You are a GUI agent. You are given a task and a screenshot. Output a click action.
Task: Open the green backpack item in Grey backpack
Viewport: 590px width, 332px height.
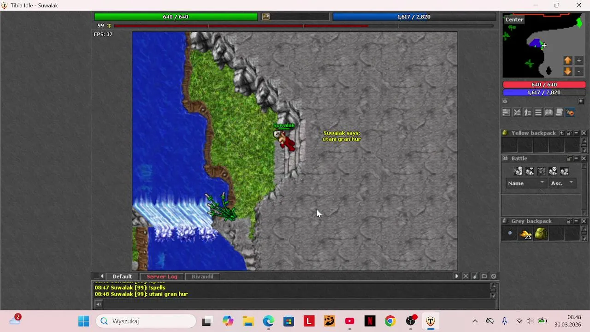[x=541, y=234]
